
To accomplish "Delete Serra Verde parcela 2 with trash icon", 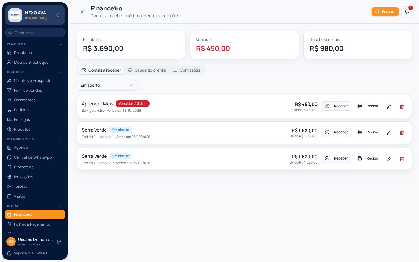I will coord(402,159).
